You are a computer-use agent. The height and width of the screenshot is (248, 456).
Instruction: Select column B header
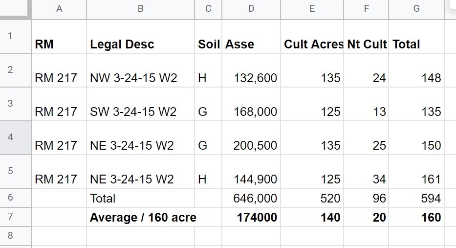point(140,9)
